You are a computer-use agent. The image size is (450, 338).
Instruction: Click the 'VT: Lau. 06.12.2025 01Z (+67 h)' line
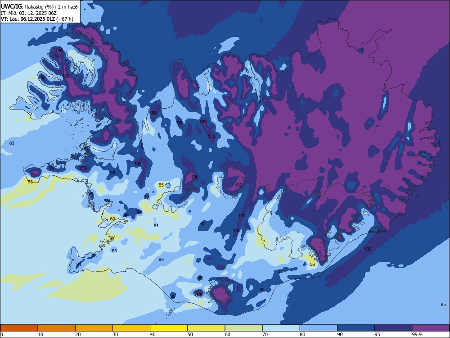tap(37, 19)
